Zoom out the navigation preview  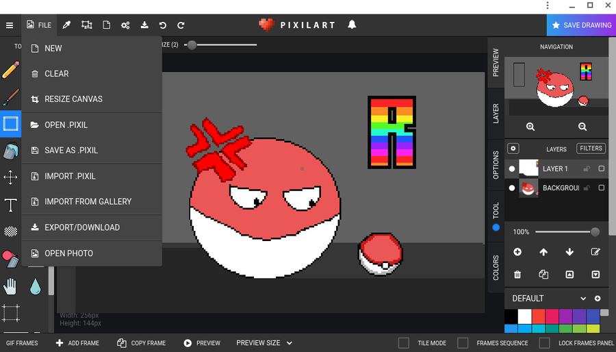point(582,127)
